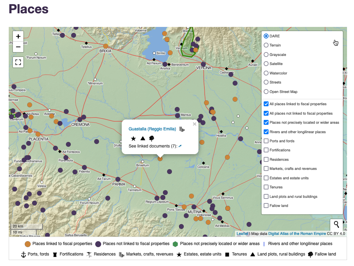
Task: Click green hexagon wider areas legend swatch
Action: 175,244
